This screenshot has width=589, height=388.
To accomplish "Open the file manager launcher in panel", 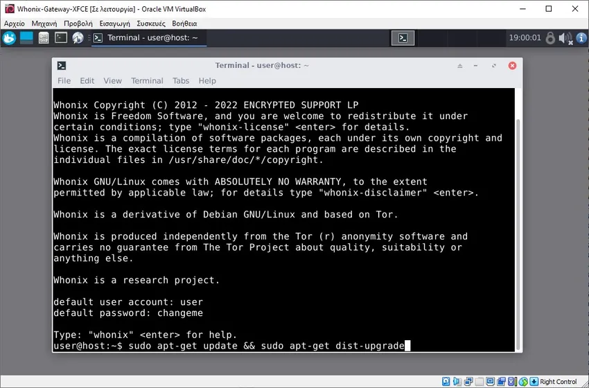I will click(x=44, y=38).
